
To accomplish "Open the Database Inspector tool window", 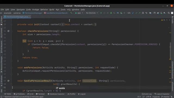I will [x=56, y=94].
